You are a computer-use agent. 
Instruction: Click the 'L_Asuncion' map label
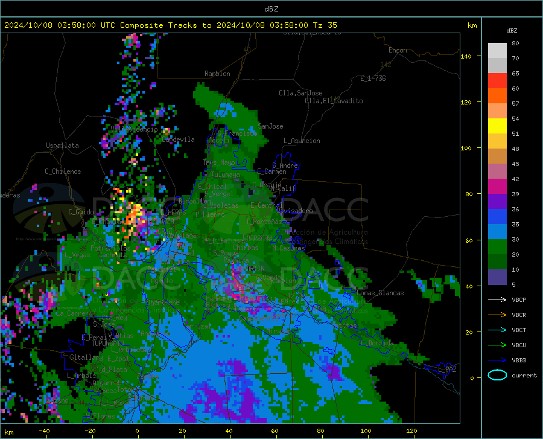(x=302, y=141)
